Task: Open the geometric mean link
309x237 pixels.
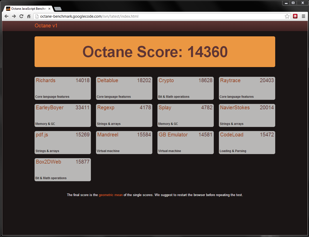Action: click(x=111, y=195)
